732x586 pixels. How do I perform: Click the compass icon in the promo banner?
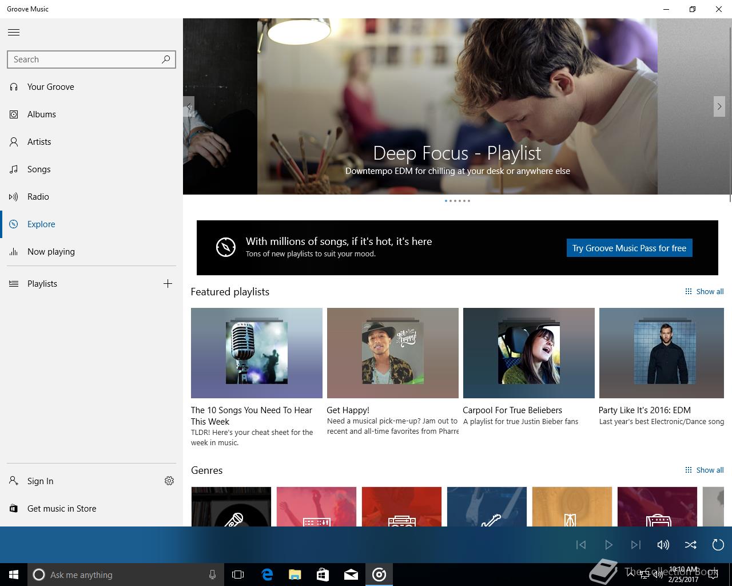[x=226, y=247]
